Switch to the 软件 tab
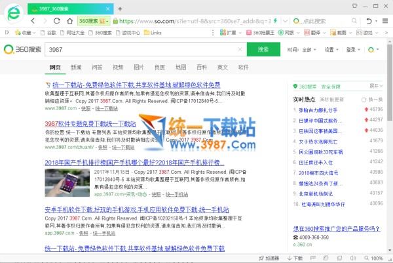The height and width of the screenshot is (263, 393). pyautogui.click(x=244, y=68)
